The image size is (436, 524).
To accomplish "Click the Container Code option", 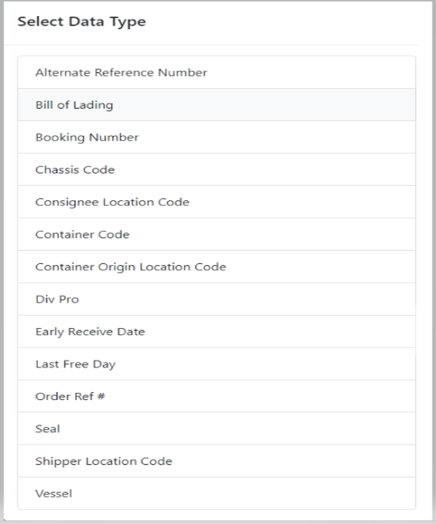I will click(216, 234).
